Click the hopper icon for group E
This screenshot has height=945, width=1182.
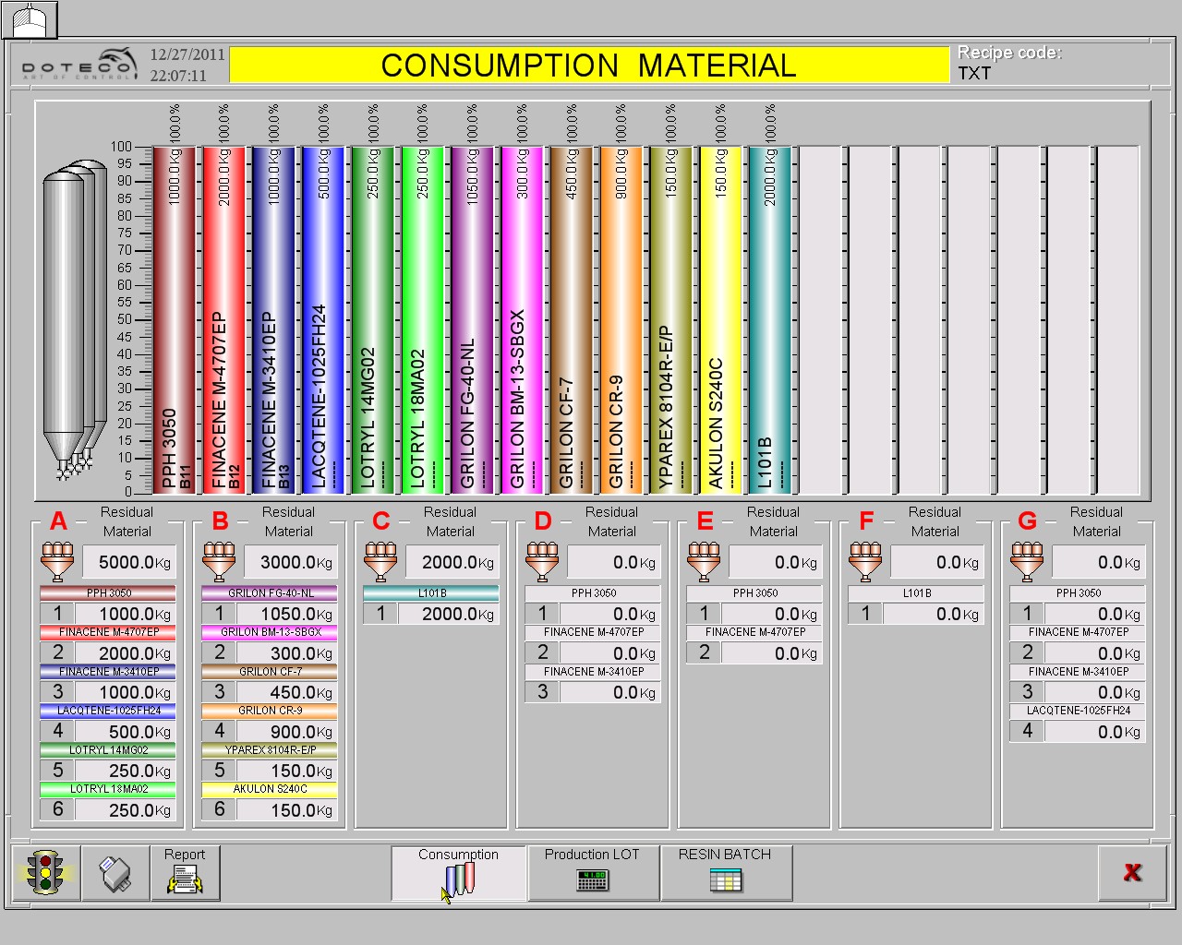[x=704, y=562]
